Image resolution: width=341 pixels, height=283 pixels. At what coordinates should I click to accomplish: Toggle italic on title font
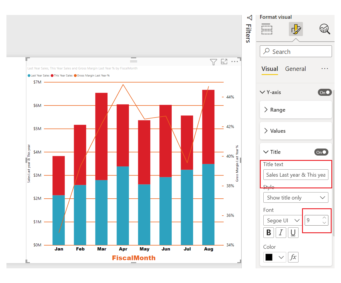pyautogui.click(x=281, y=233)
